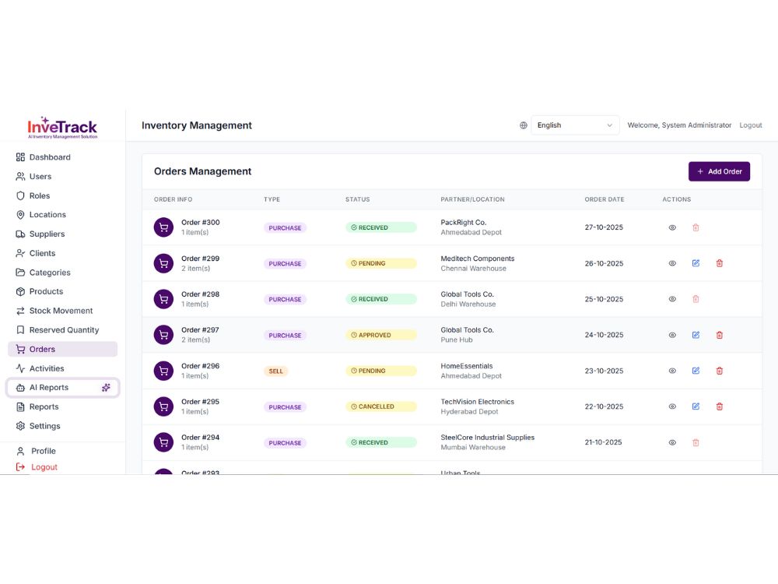Open Roles section
Image resolution: width=778 pixels, height=584 pixels.
(63, 195)
